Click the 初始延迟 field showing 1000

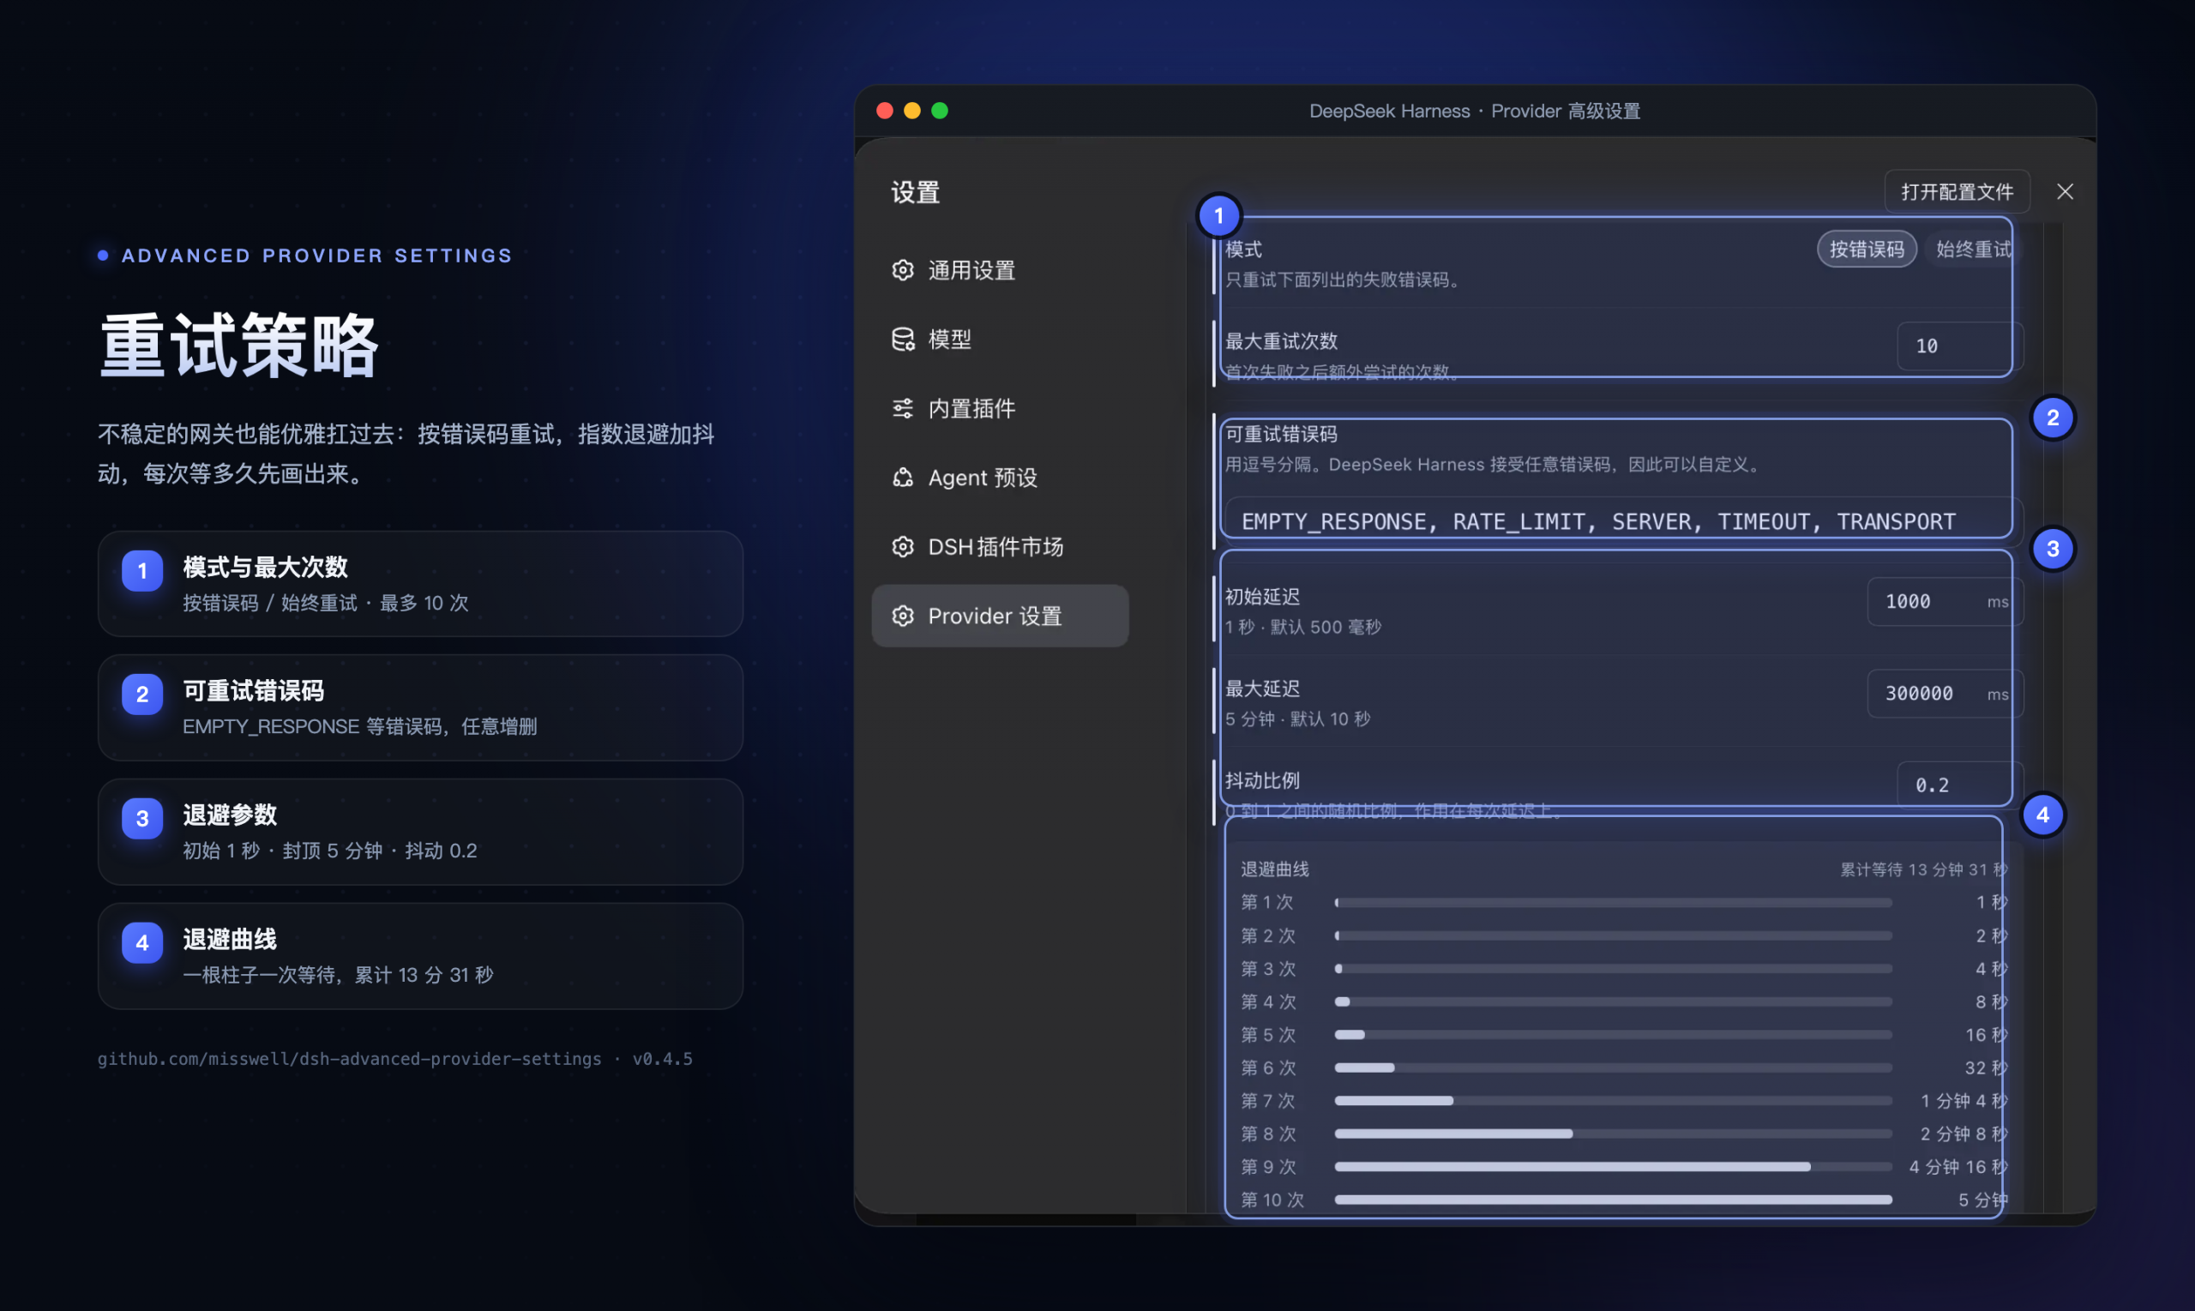click(x=1944, y=602)
